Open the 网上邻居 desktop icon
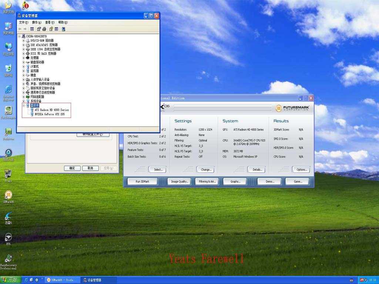Viewport: 379px width, 284px height. pyautogui.click(x=9, y=49)
